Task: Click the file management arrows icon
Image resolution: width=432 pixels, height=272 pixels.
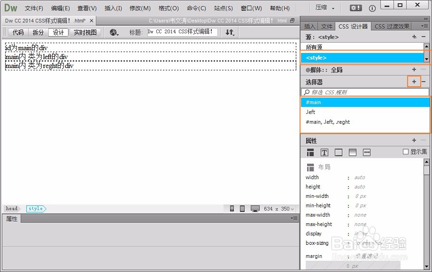Action: (230, 32)
